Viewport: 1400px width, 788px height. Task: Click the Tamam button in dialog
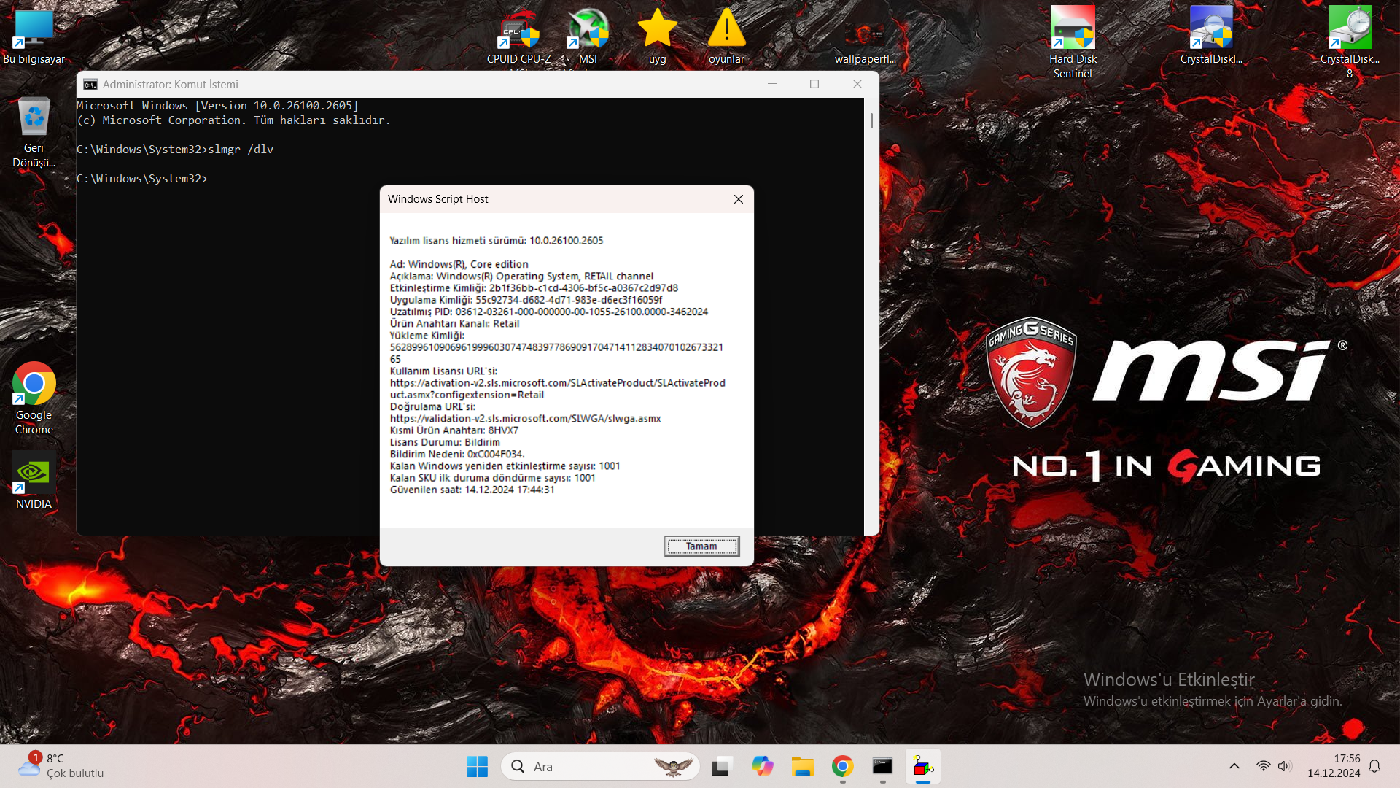point(701,546)
